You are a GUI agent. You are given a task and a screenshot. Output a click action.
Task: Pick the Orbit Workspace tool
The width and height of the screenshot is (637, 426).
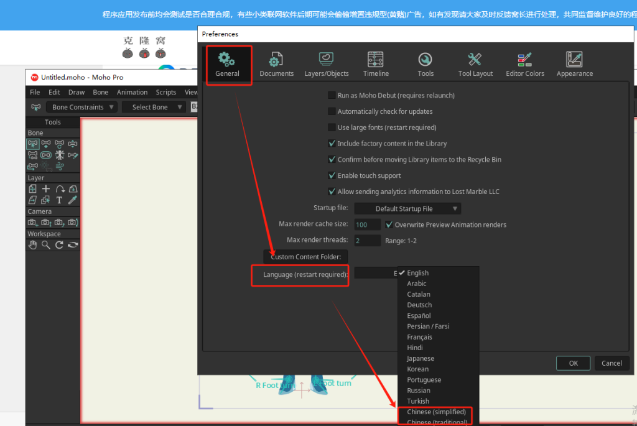click(73, 245)
